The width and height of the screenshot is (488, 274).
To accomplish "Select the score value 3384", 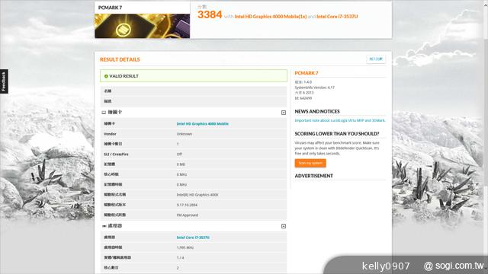I will click(x=210, y=14).
